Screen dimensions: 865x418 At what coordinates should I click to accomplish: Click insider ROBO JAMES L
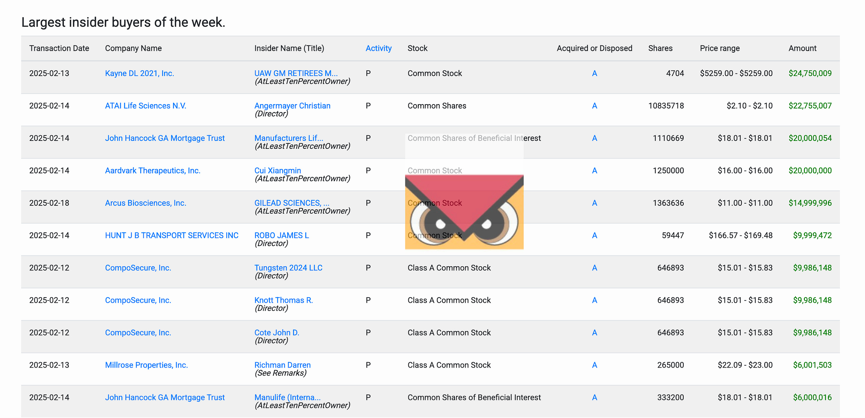[281, 236]
